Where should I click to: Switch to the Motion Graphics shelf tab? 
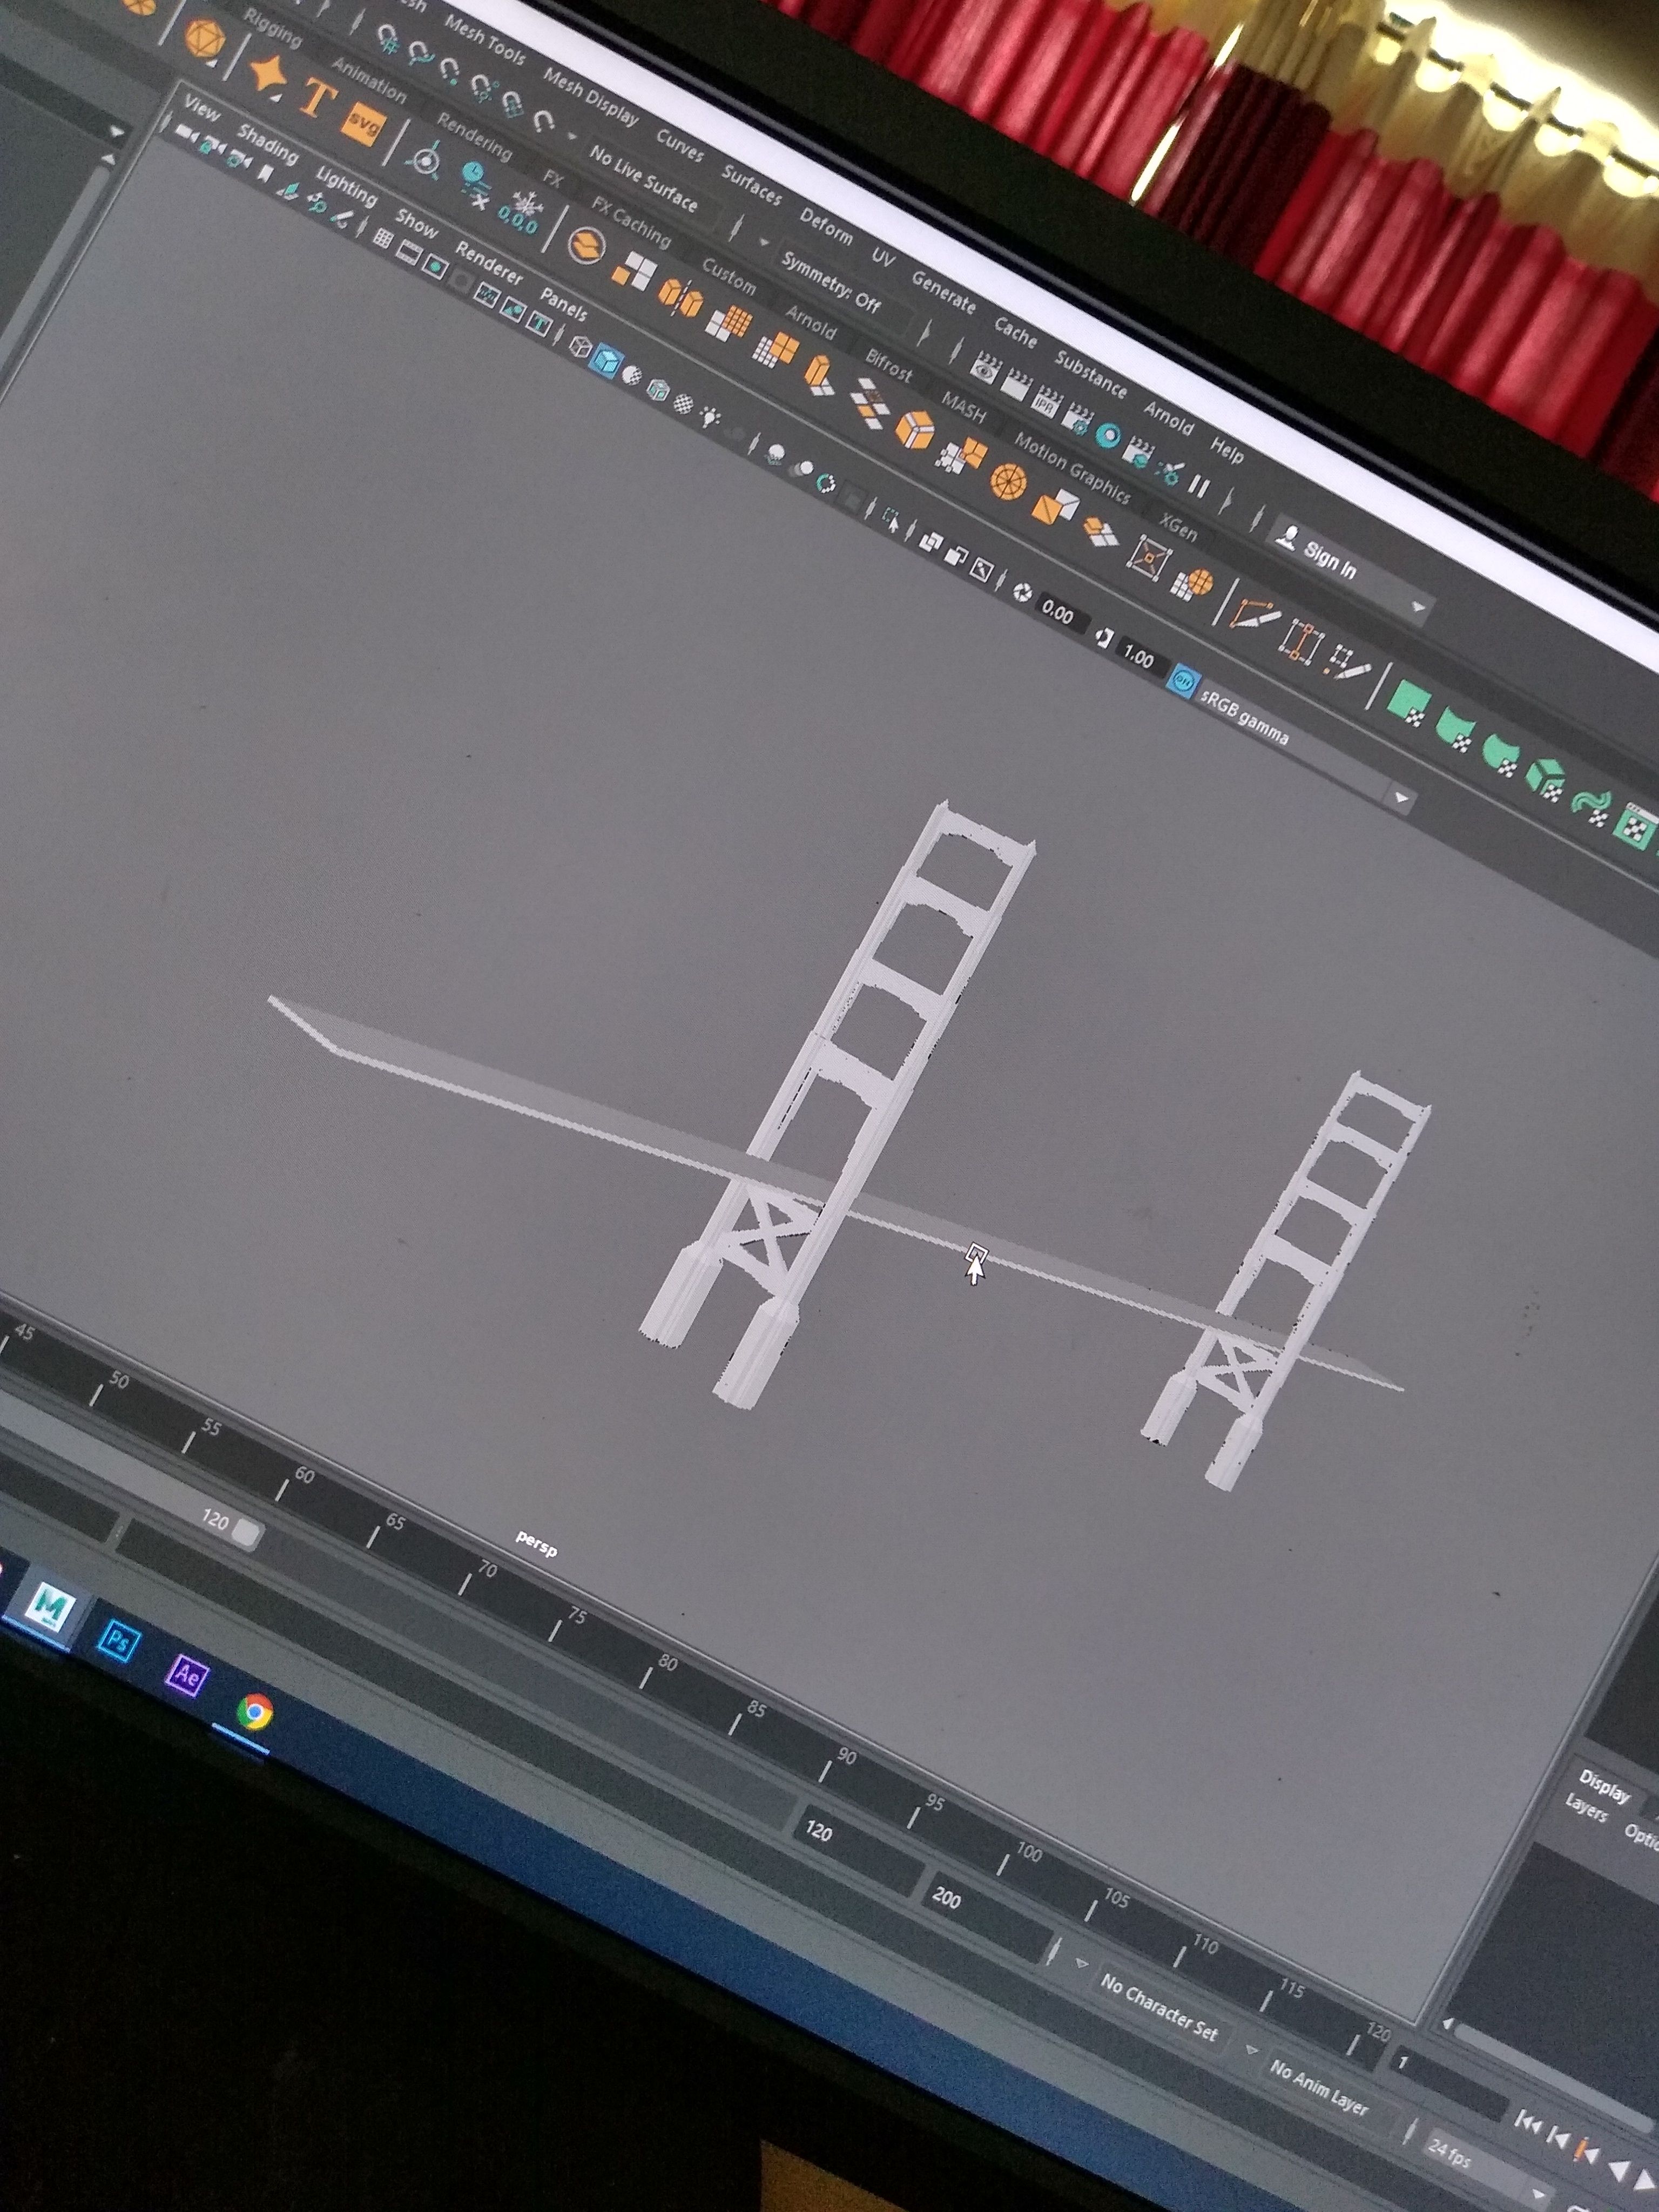pos(1072,467)
